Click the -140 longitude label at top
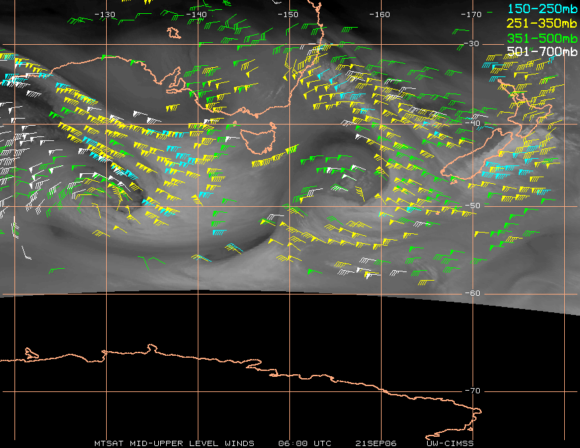 point(197,14)
